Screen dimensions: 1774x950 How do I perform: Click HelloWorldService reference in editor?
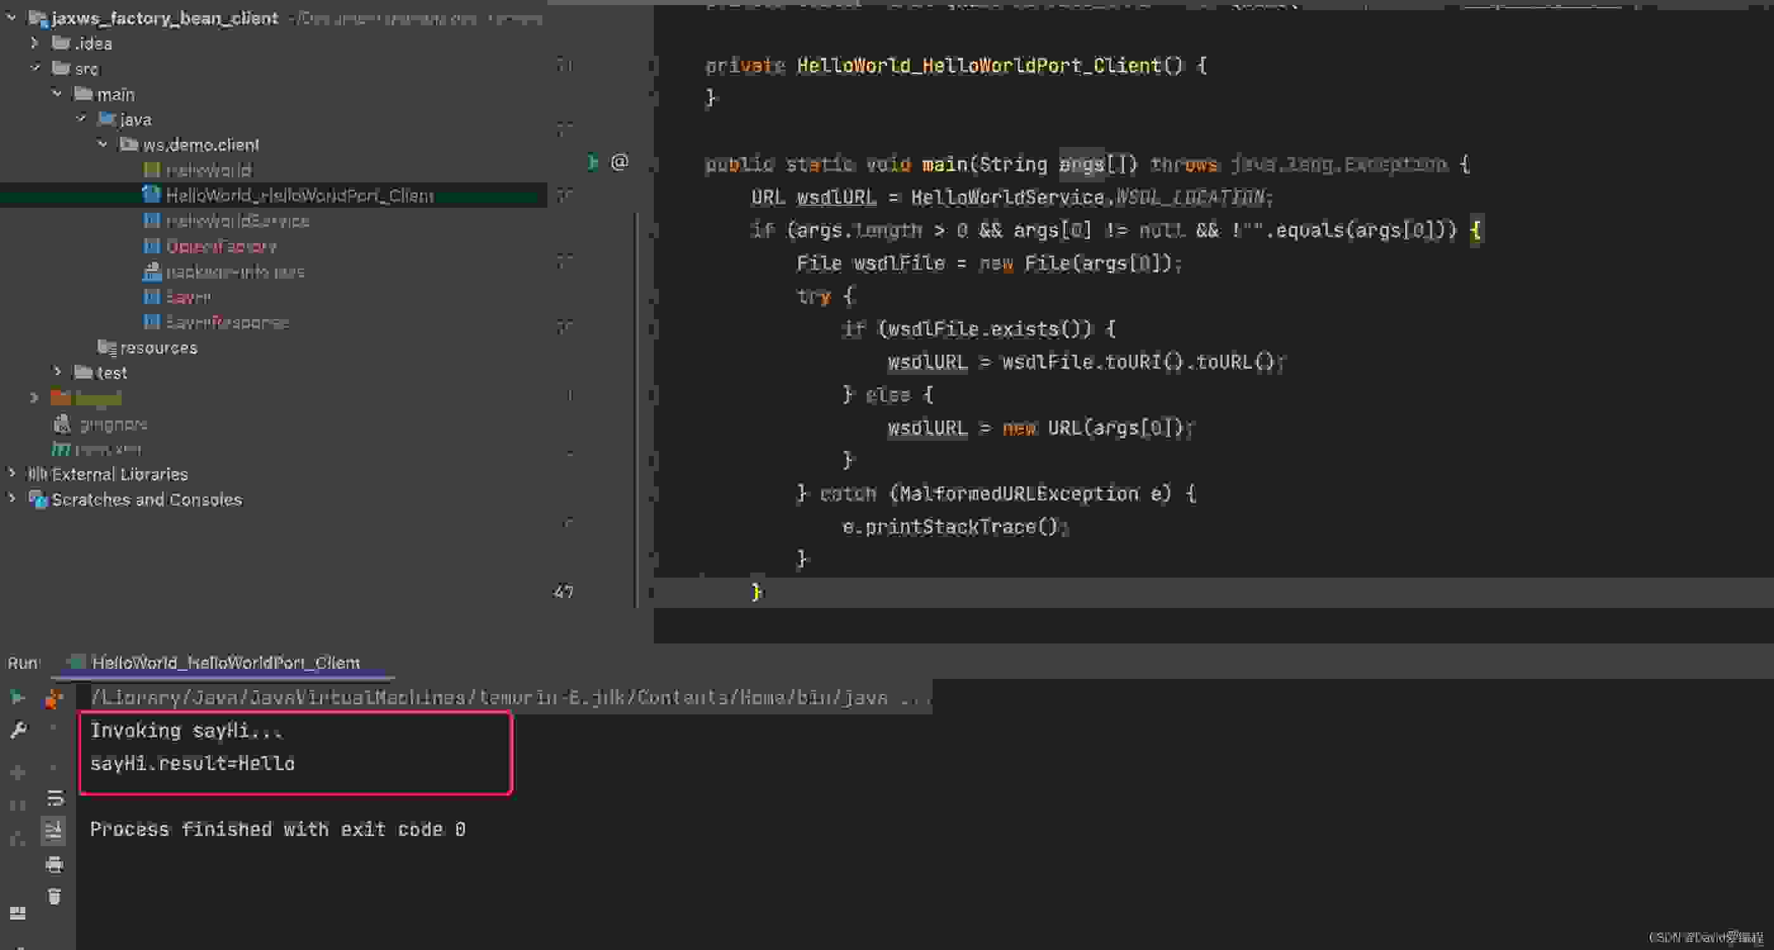coord(1007,198)
